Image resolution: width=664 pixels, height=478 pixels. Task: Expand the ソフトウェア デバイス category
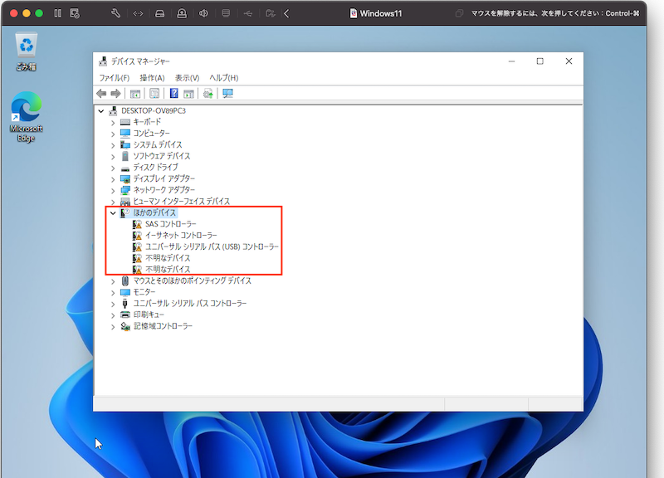(113, 157)
